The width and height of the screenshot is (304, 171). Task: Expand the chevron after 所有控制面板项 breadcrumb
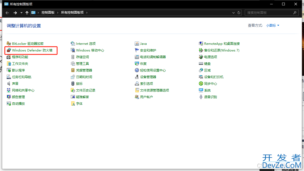click(x=87, y=13)
